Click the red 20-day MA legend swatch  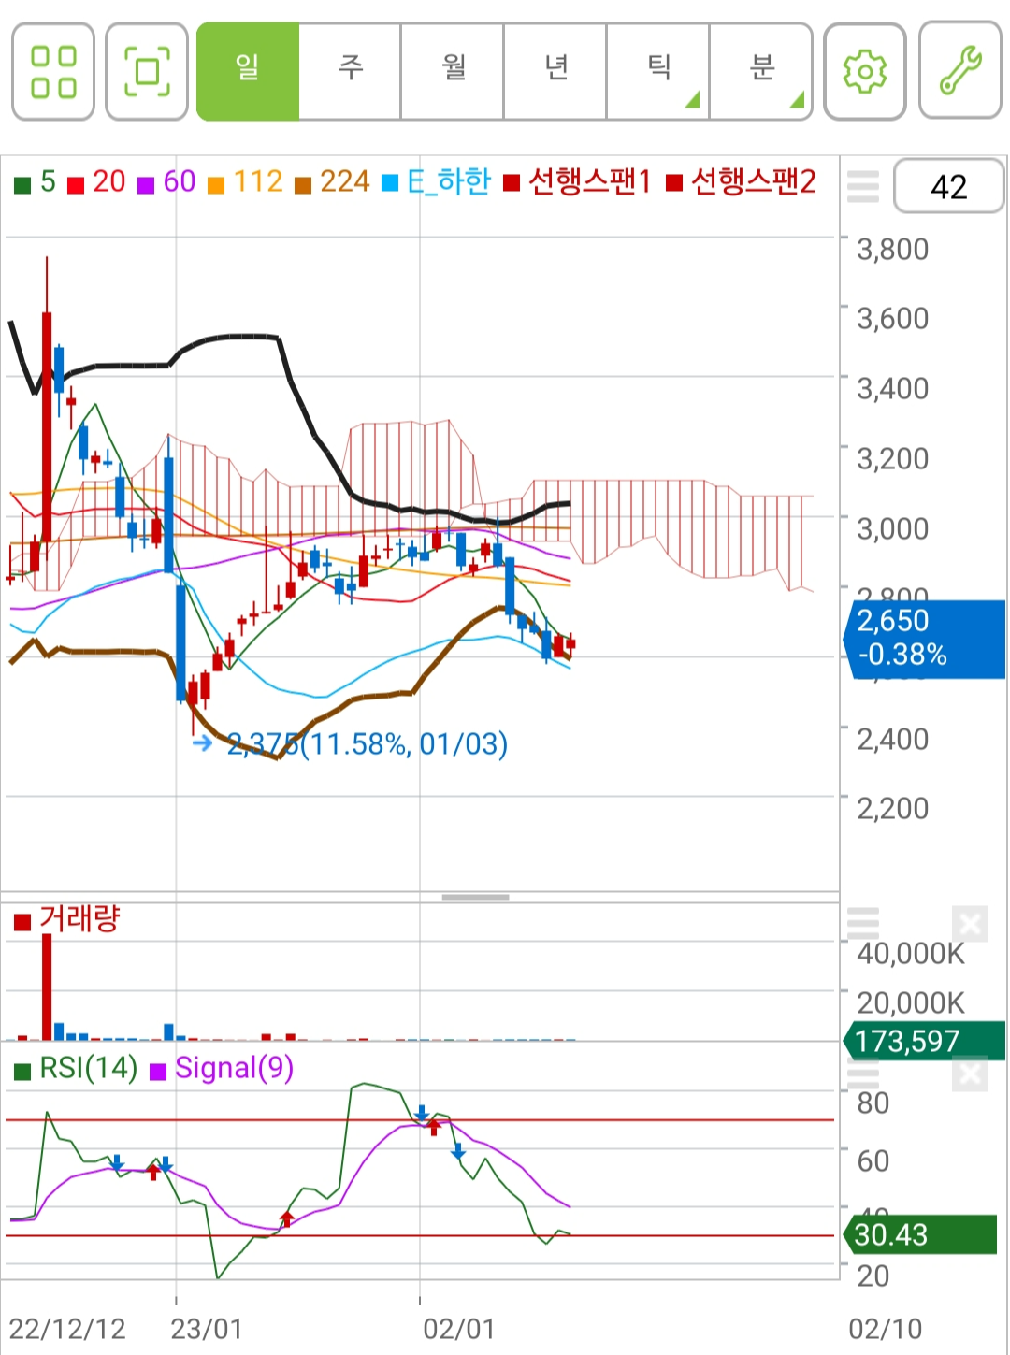tap(76, 183)
